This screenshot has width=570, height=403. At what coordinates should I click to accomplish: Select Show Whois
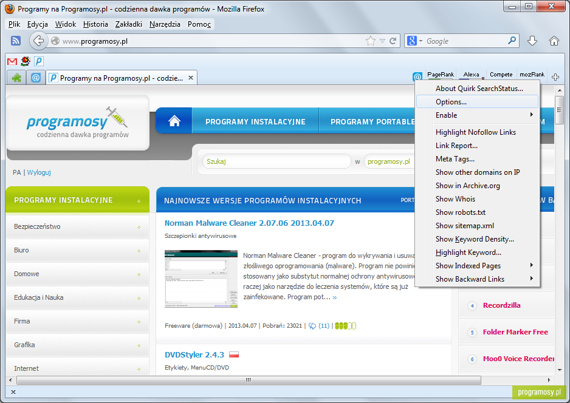[x=477, y=199]
